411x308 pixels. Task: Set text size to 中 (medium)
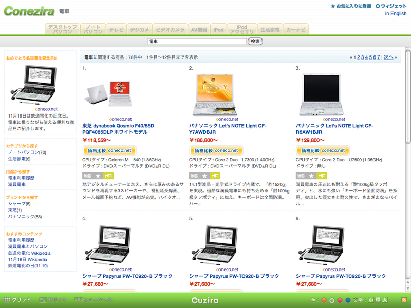(x=378, y=300)
